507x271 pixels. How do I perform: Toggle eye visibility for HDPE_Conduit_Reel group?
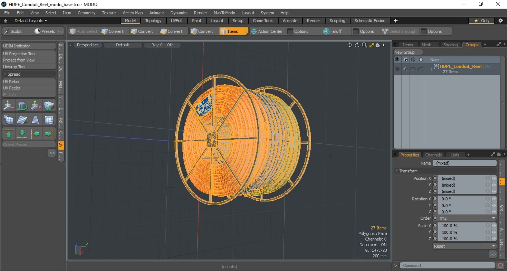[397, 69]
